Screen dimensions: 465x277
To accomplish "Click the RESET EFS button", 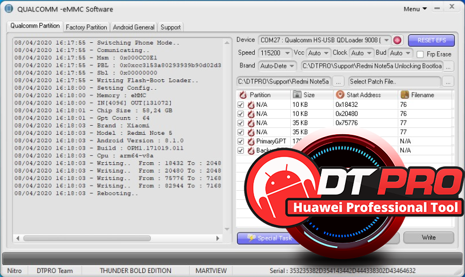I will click(x=431, y=41).
